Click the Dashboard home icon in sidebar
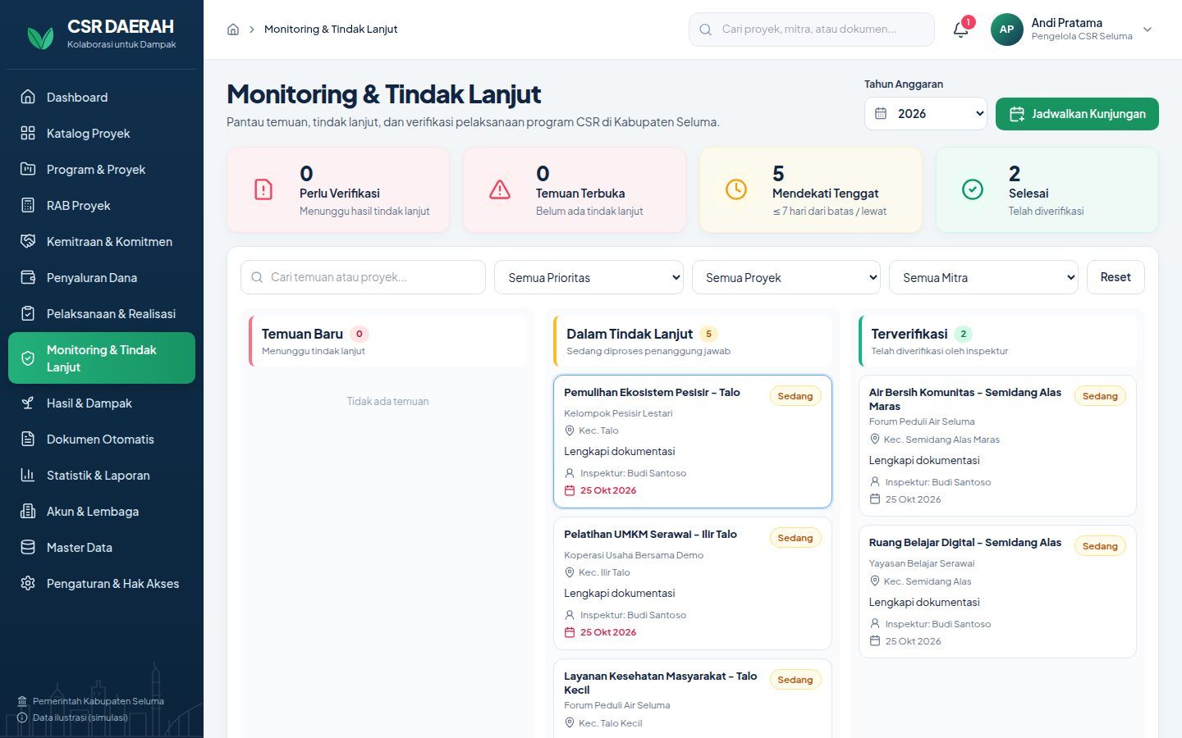The image size is (1182, 738). [x=28, y=97]
